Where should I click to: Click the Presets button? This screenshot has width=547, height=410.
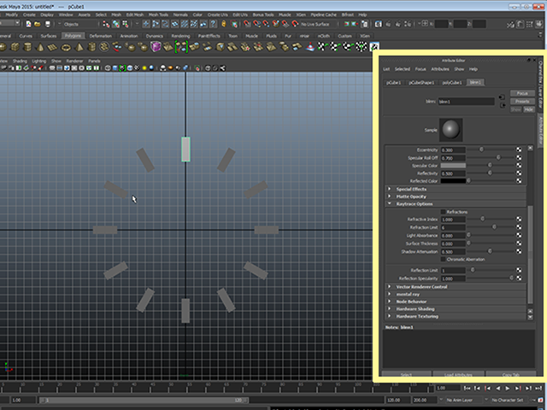[522, 101]
